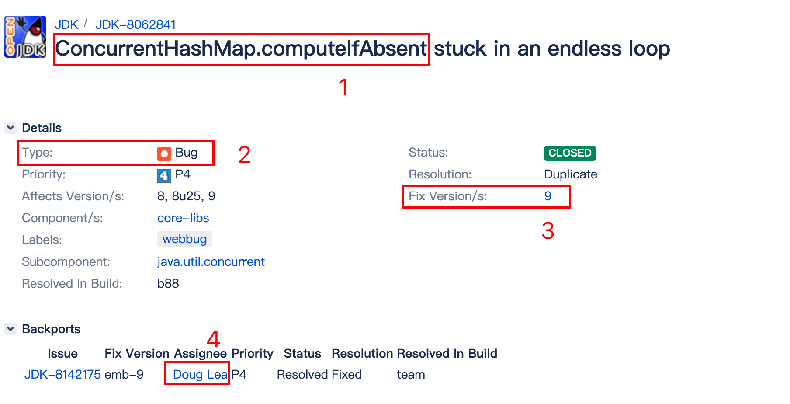The width and height of the screenshot is (790, 404).
Task: Click the CLOSED status badge
Action: [570, 153]
